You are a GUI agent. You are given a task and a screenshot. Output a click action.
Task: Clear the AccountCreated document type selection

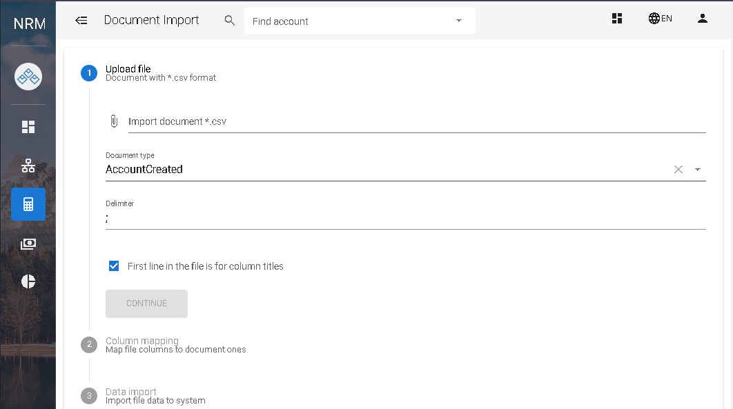pyautogui.click(x=678, y=170)
